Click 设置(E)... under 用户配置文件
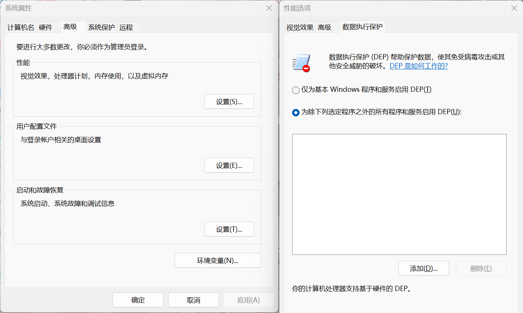Image resolution: width=523 pixels, height=313 pixels. click(x=229, y=165)
